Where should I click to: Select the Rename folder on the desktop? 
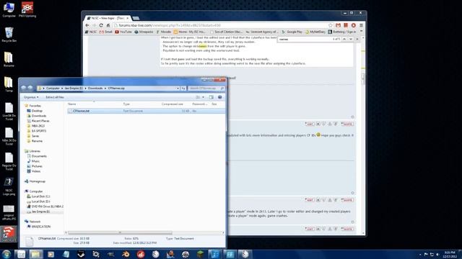pyautogui.click(x=9, y=60)
